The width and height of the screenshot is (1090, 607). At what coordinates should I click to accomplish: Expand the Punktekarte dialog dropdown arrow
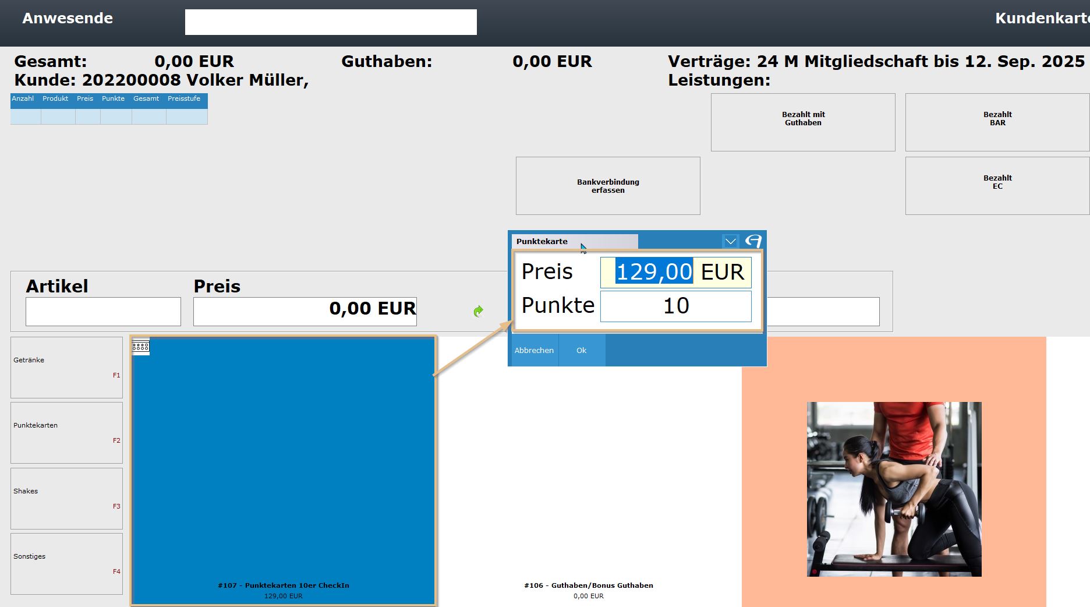pyautogui.click(x=730, y=241)
